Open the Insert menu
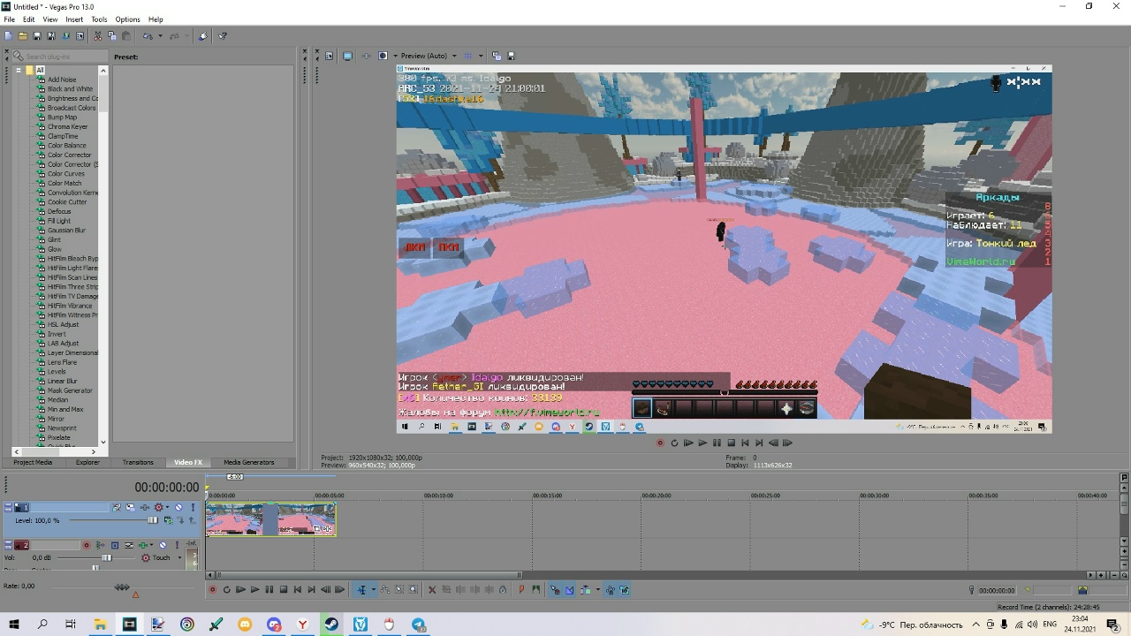1131x636 pixels. (74, 19)
